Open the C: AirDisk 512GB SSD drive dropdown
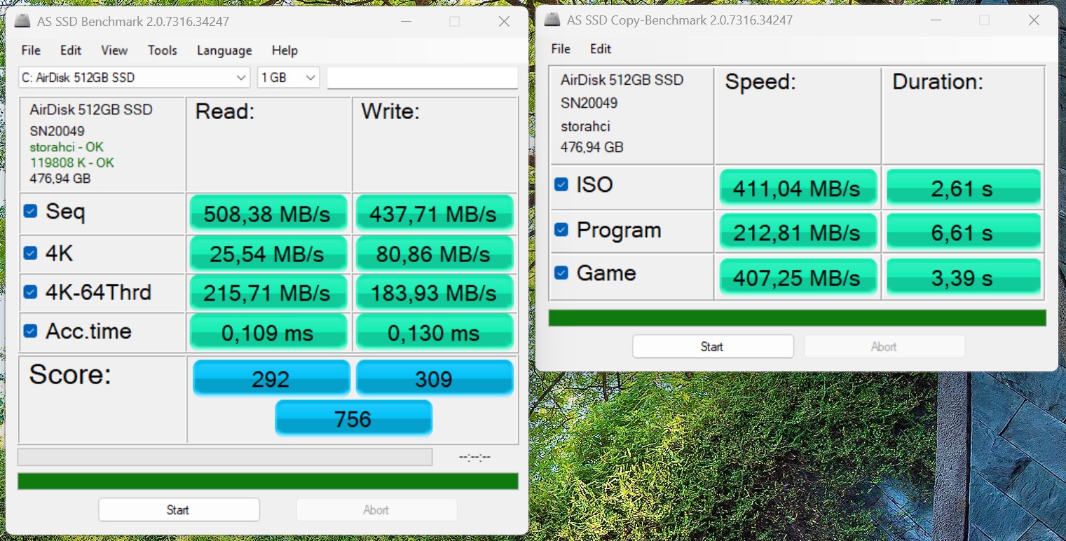Screen dimensions: 1066x541 point(134,78)
